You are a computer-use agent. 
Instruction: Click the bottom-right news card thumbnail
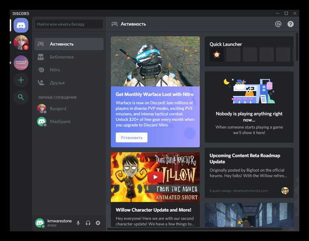[249, 215]
